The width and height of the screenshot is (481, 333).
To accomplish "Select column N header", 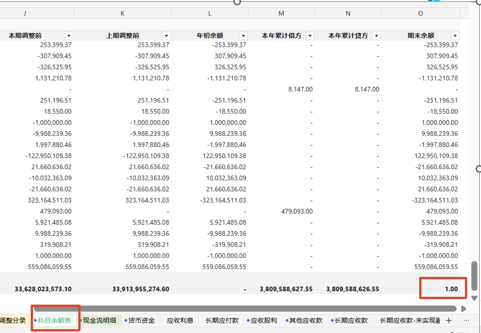I will (x=348, y=13).
